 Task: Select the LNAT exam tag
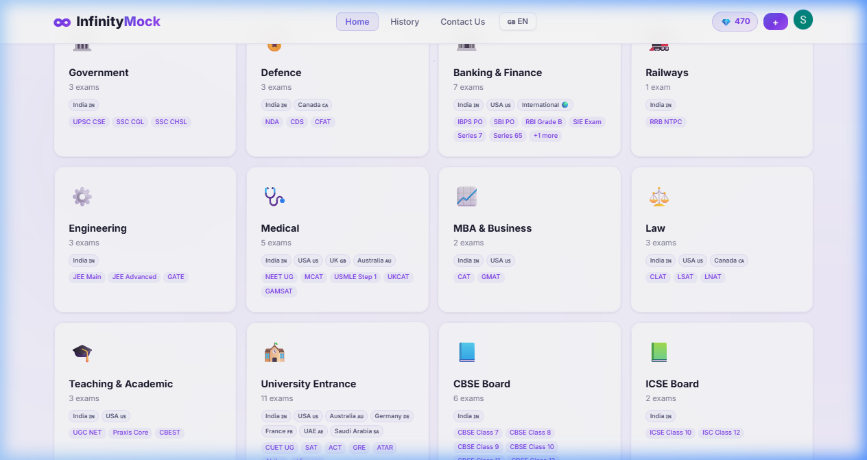click(x=713, y=277)
